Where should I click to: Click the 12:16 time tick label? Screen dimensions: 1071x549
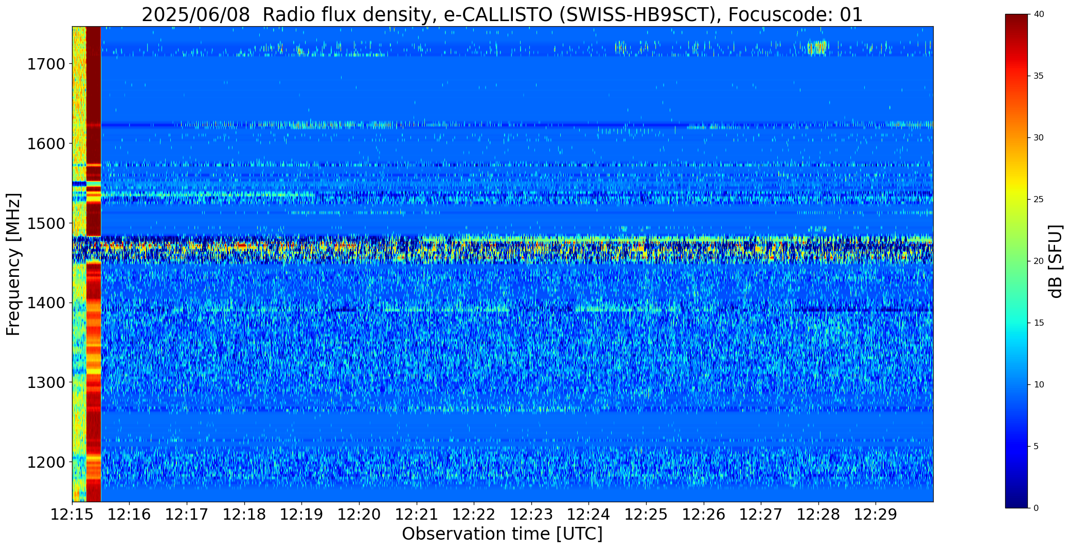pos(130,515)
